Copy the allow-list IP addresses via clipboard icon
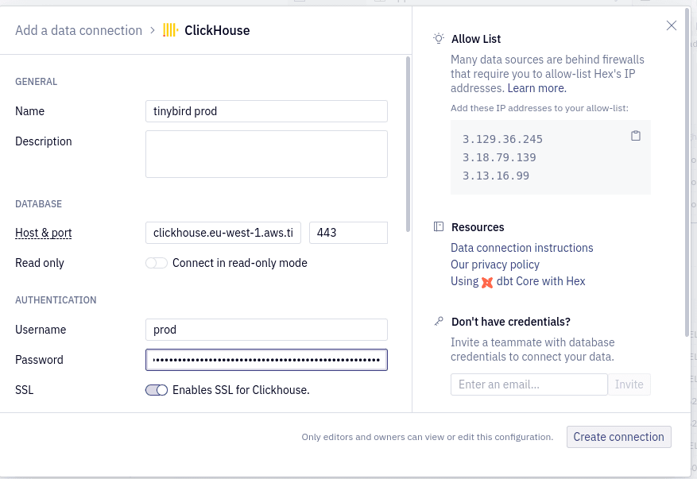The height and width of the screenshot is (479, 697). pyautogui.click(x=636, y=136)
